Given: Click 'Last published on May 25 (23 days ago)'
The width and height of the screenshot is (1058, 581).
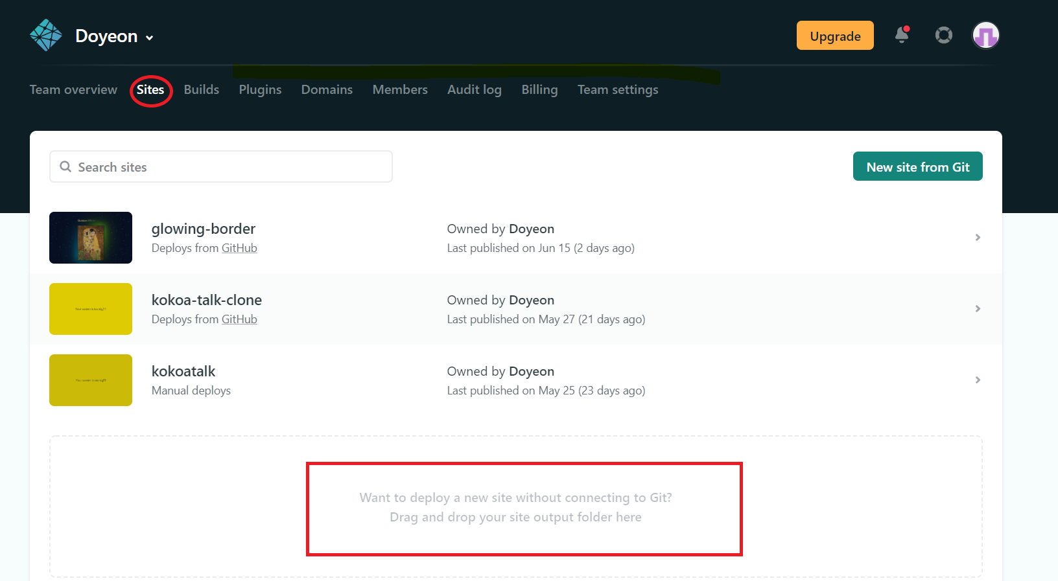Looking at the screenshot, I should [546, 391].
